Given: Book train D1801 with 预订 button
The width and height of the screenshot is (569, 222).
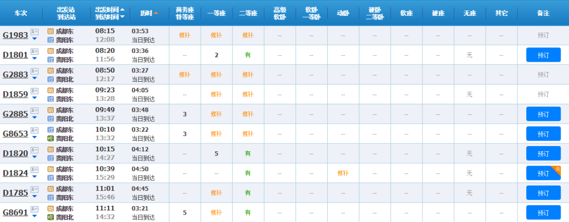Looking at the screenshot, I should click(x=543, y=55).
